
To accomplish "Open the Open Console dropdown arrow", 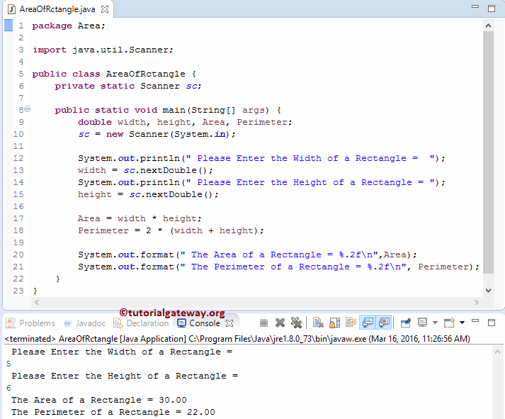I will point(462,323).
